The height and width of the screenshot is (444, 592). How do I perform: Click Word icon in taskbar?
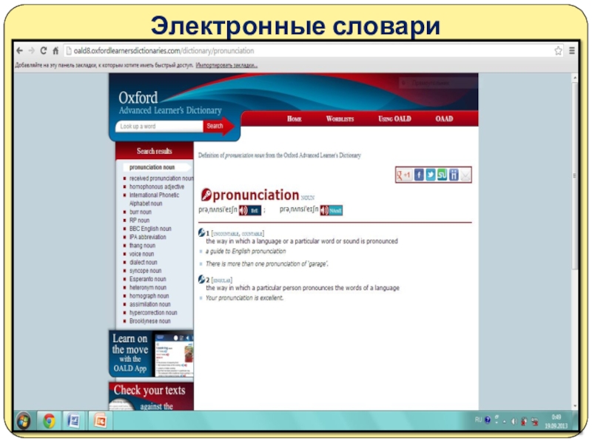(73, 420)
